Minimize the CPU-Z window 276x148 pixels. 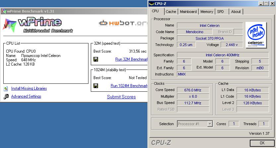point(261,4)
